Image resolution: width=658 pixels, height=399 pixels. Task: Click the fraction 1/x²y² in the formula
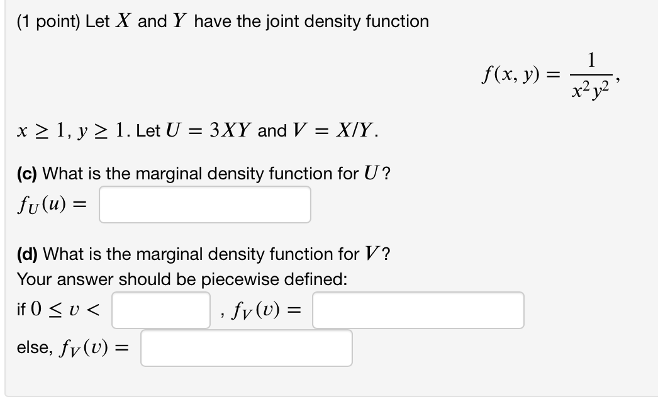point(591,74)
